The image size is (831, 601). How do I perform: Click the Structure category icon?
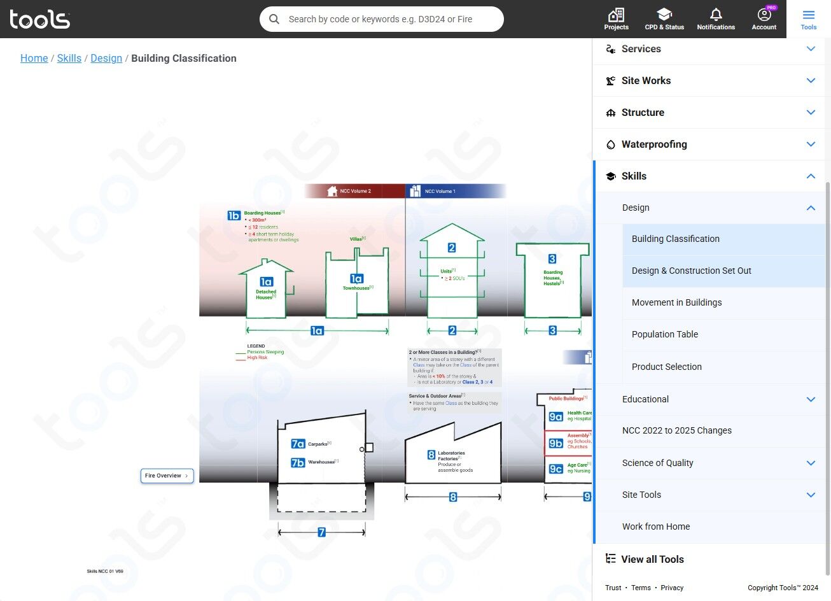coord(611,113)
